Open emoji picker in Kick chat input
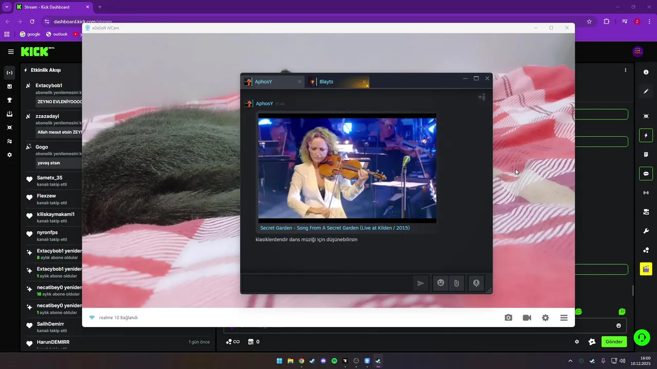 click(619, 325)
